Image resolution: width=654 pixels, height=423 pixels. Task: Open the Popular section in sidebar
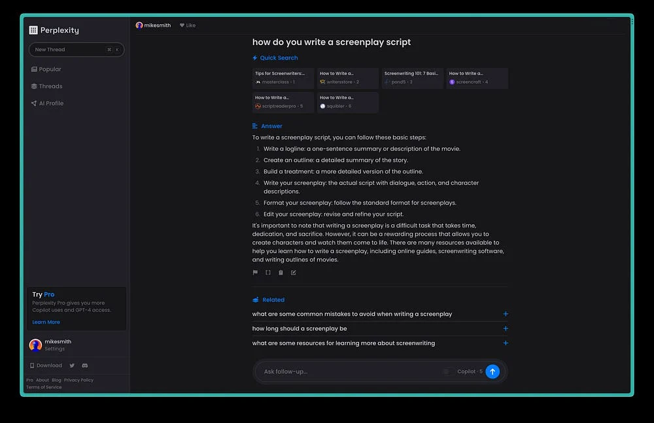tap(46, 69)
